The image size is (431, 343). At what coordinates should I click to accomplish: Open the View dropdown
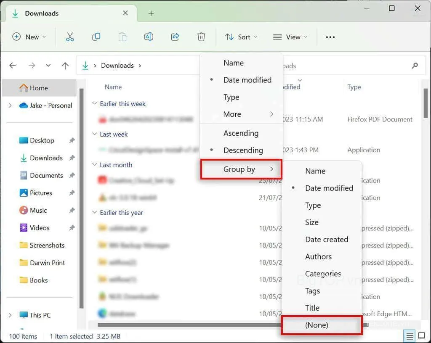point(290,37)
